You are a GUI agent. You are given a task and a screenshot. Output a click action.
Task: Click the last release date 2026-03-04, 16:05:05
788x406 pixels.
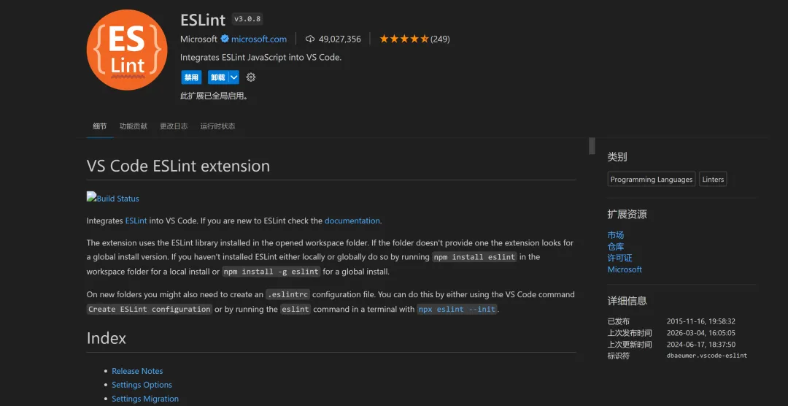(701, 332)
